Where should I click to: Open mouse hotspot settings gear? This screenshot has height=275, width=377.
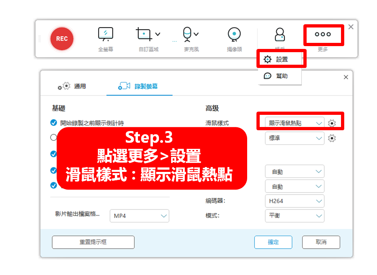click(332, 123)
